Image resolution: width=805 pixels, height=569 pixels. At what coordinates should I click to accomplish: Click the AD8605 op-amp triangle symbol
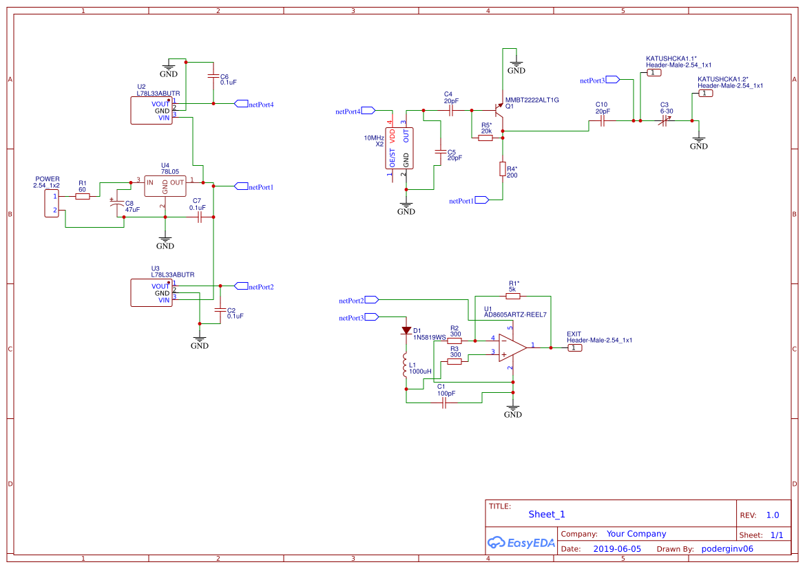pyautogui.click(x=512, y=347)
